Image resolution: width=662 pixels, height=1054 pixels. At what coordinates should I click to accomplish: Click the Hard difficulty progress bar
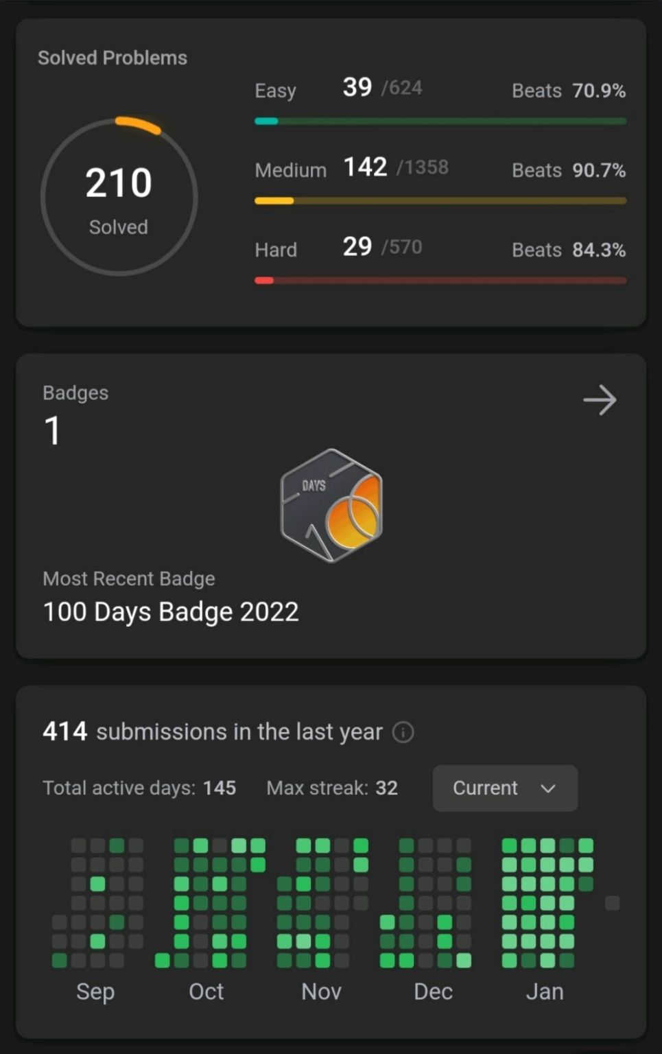coord(440,281)
